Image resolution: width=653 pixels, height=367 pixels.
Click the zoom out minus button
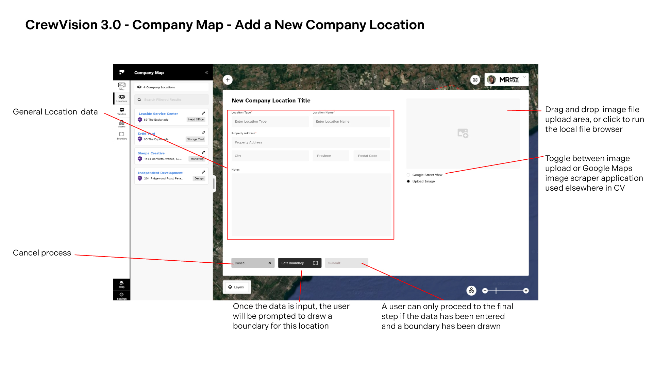(x=485, y=291)
